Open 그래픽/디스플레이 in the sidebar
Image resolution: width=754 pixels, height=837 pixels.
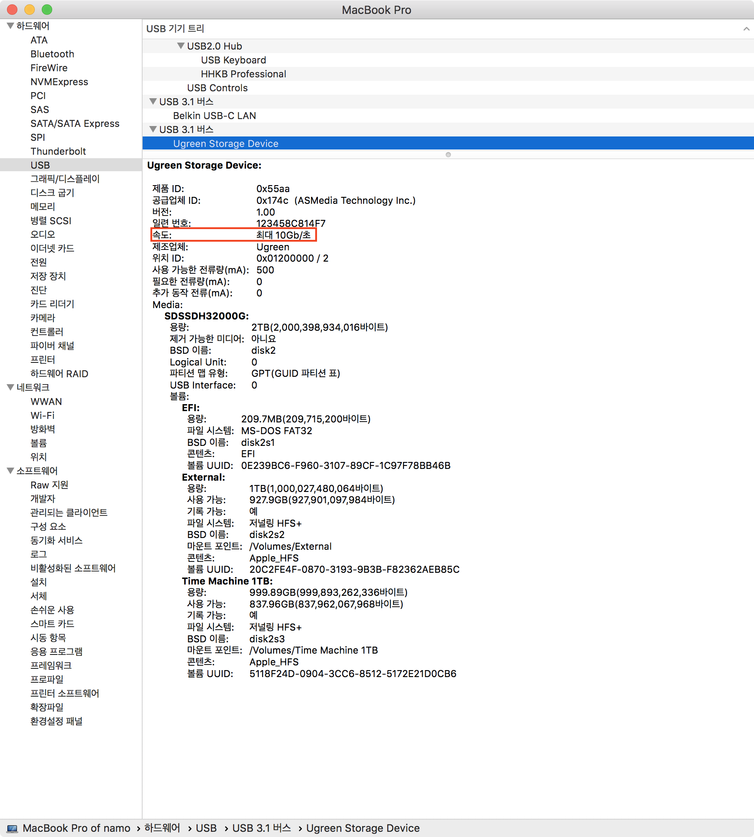(65, 179)
